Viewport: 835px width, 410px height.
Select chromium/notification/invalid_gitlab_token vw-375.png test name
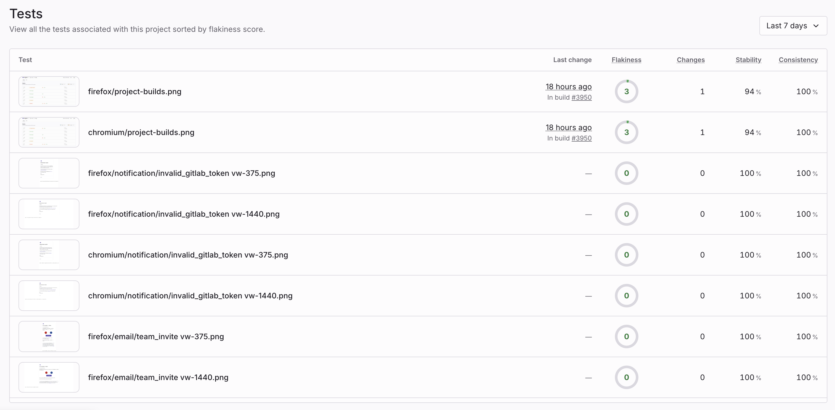pos(188,255)
